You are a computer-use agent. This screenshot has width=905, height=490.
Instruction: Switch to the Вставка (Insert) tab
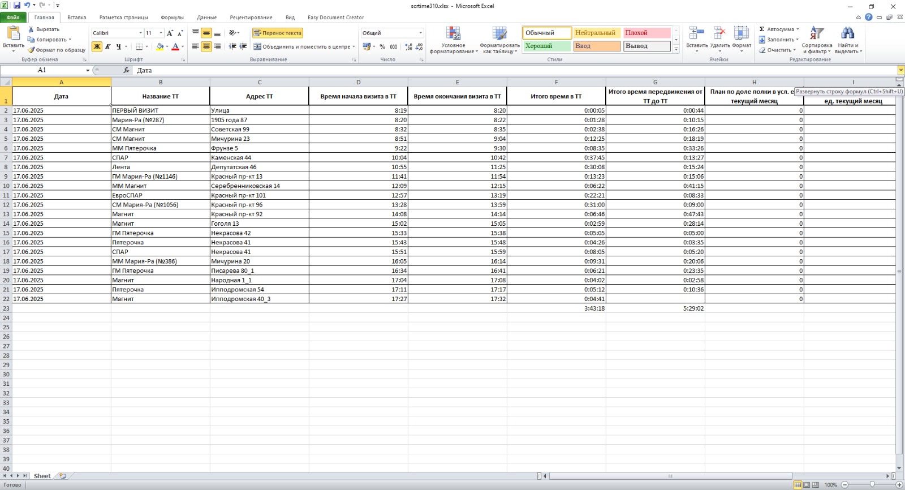tap(77, 18)
